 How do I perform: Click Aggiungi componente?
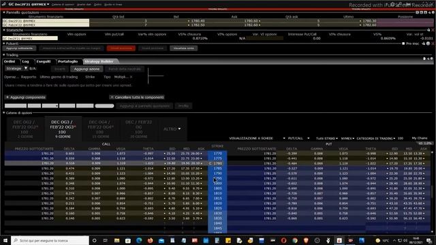point(25,97)
